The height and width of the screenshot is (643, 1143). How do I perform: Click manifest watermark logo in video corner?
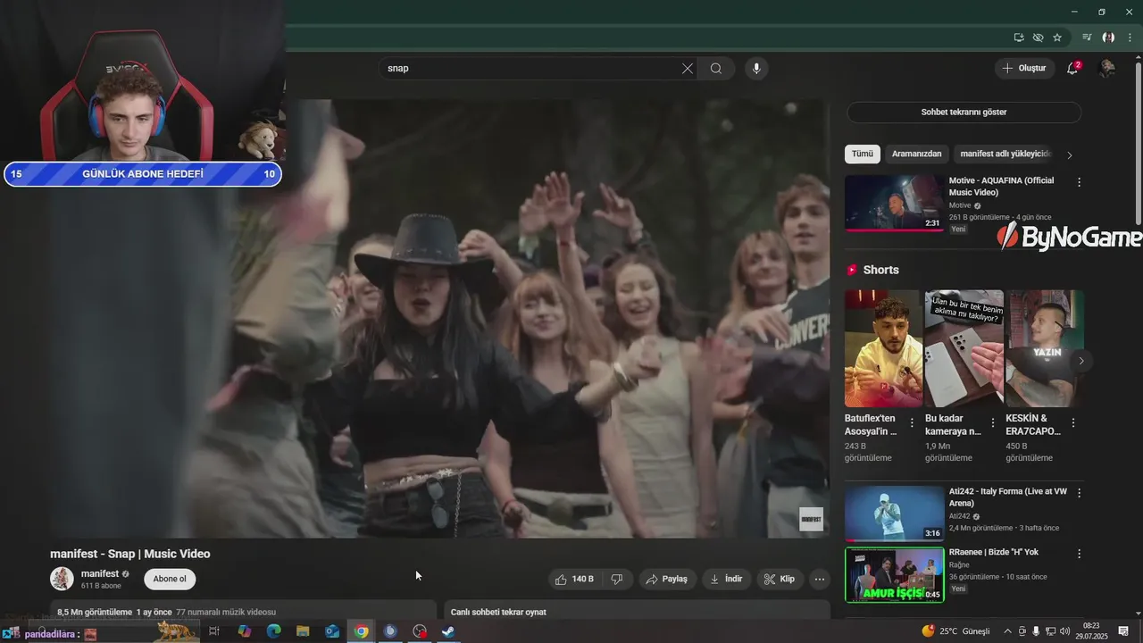811,519
